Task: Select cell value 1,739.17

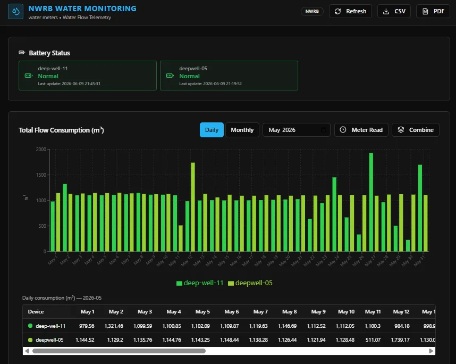Action: coord(400,340)
